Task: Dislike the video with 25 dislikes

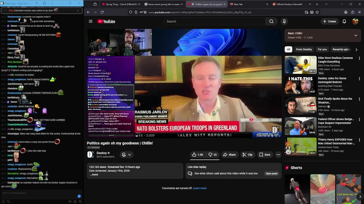Action: (212, 155)
